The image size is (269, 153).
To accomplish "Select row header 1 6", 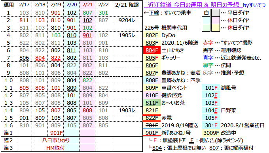I will click(9, 125).
